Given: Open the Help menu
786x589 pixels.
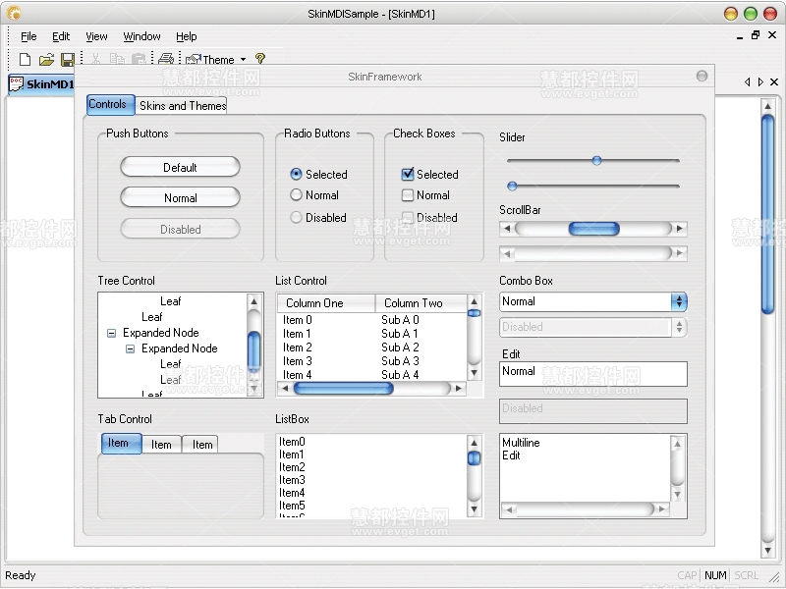Looking at the screenshot, I should click(x=187, y=36).
